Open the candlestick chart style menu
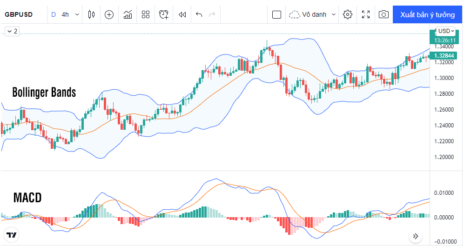Viewport: 464px width, 252px height. click(x=91, y=14)
